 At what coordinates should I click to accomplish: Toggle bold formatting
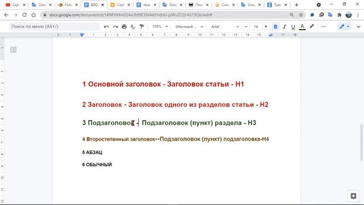(275, 27)
